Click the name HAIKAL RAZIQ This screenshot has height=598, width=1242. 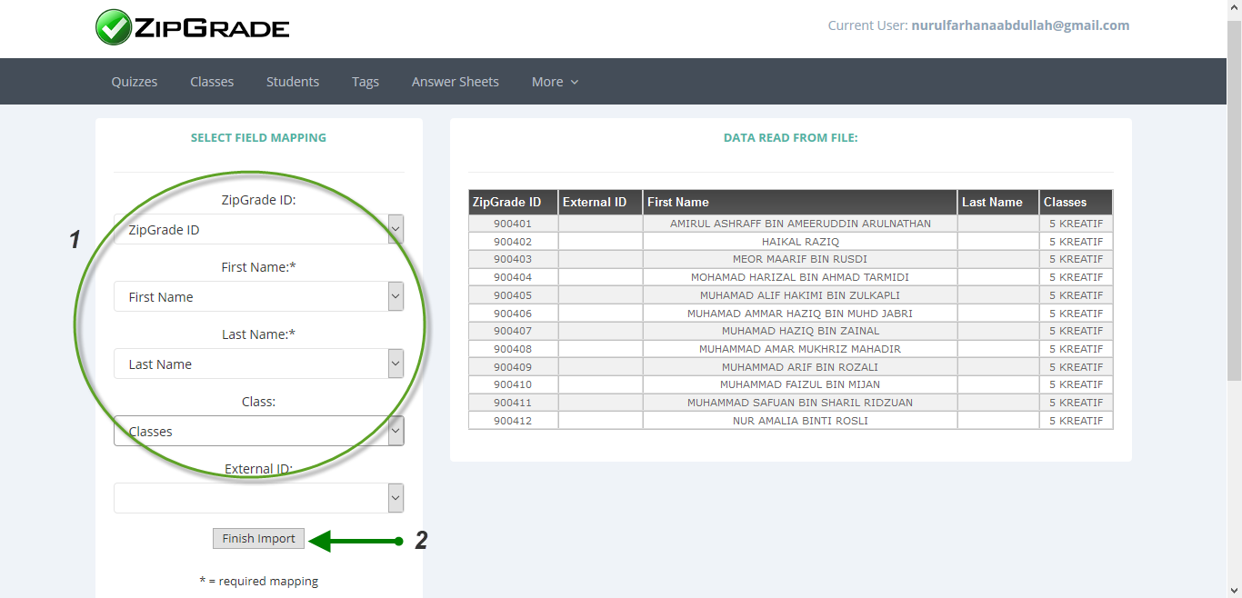click(x=800, y=242)
